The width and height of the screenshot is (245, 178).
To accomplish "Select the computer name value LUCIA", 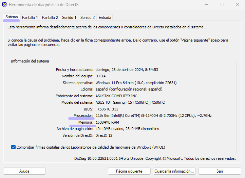I will click(x=100, y=76).
